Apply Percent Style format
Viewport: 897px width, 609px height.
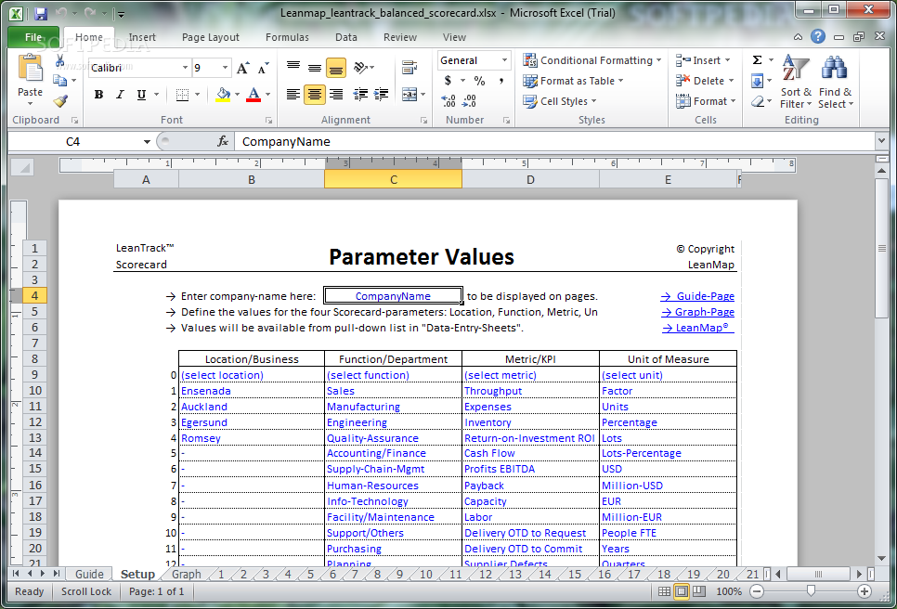tap(479, 81)
